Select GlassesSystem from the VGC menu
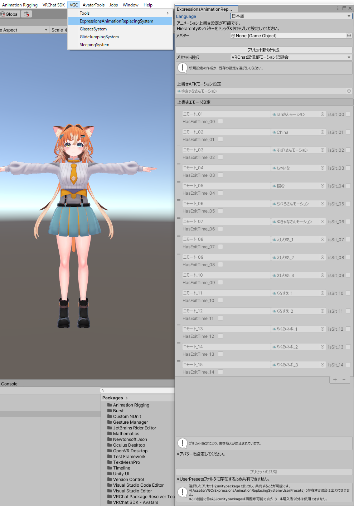Image resolution: width=354 pixels, height=506 pixels. pyautogui.click(x=93, y=29)
